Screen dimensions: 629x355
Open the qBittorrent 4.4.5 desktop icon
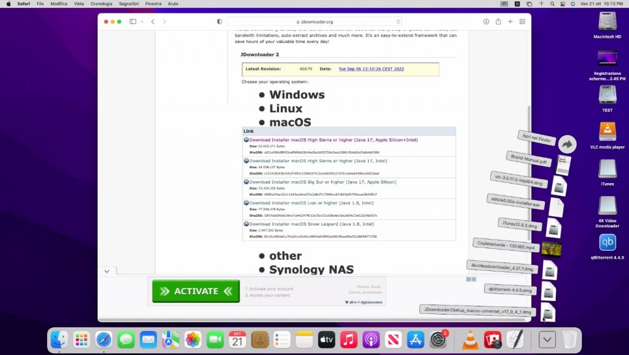click(x=607, y=243)
